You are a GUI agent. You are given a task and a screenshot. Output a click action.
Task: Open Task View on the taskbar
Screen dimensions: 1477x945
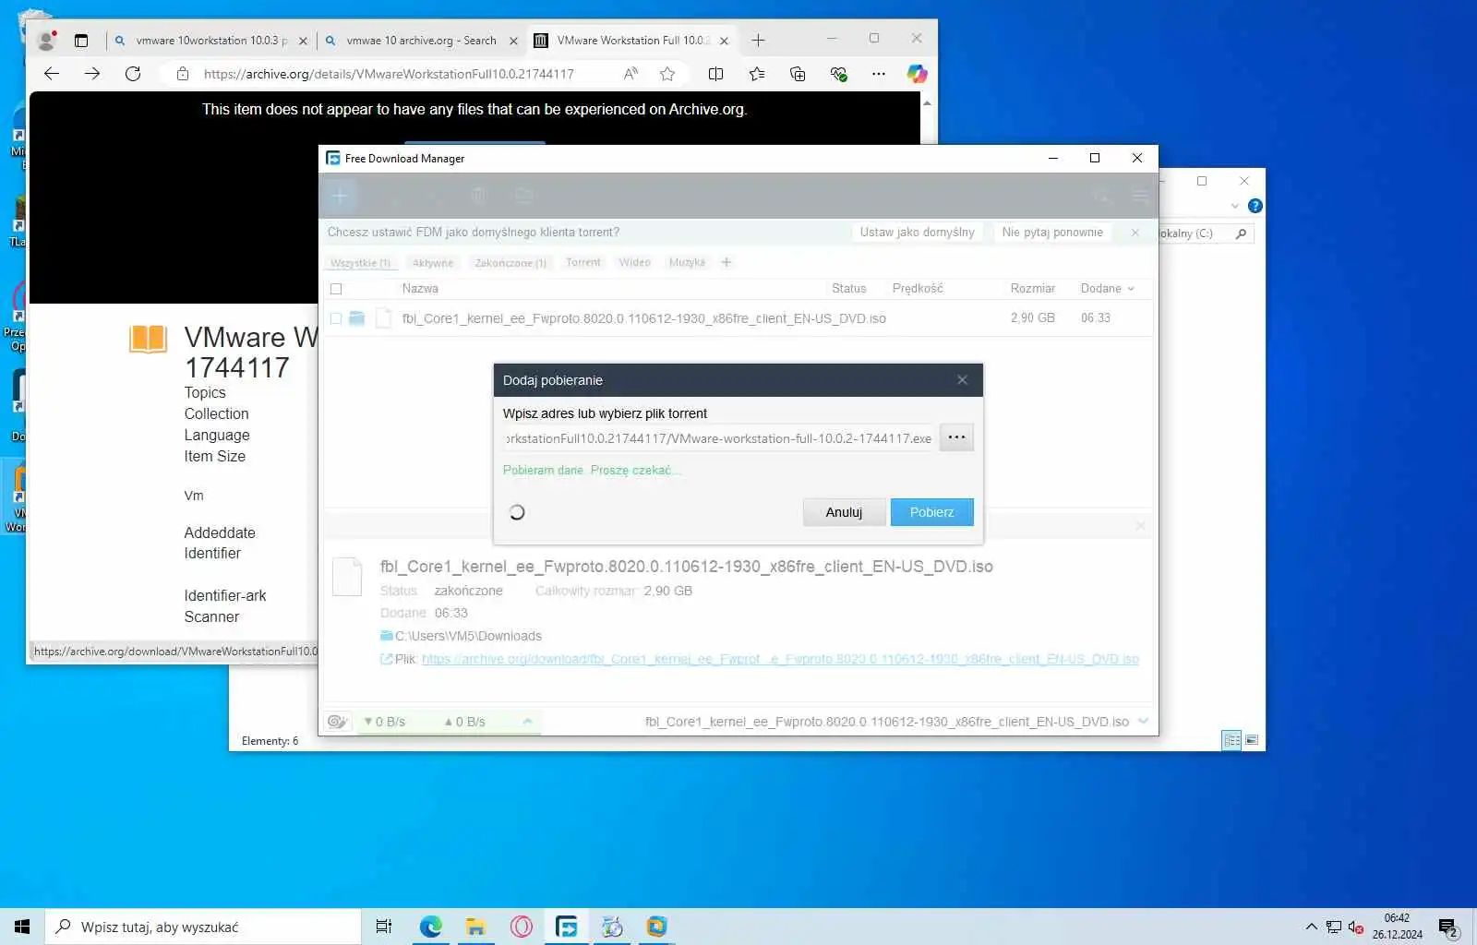pos(384,927)
